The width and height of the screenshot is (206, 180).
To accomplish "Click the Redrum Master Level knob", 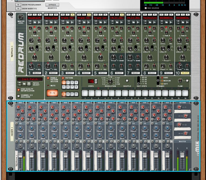I will coord(21,17).
